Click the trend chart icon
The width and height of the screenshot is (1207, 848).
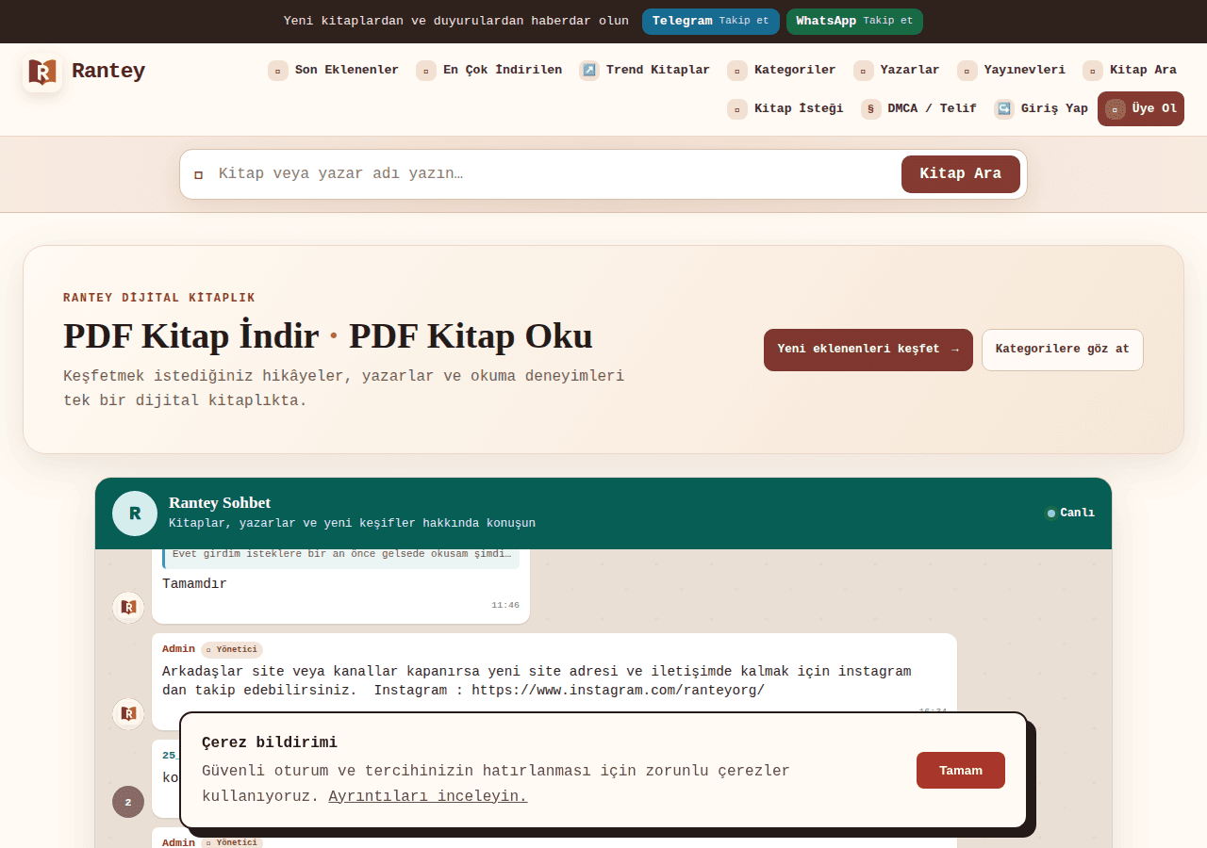click(589, 71)
